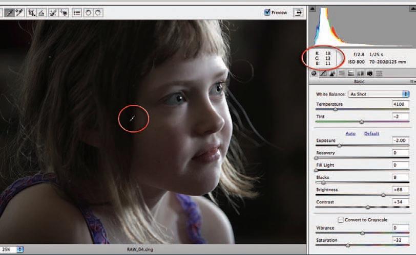The width and height of the screenshot is (416, 255).
Task: Switch to the Tone Curve tab
Action: [323, 73]
